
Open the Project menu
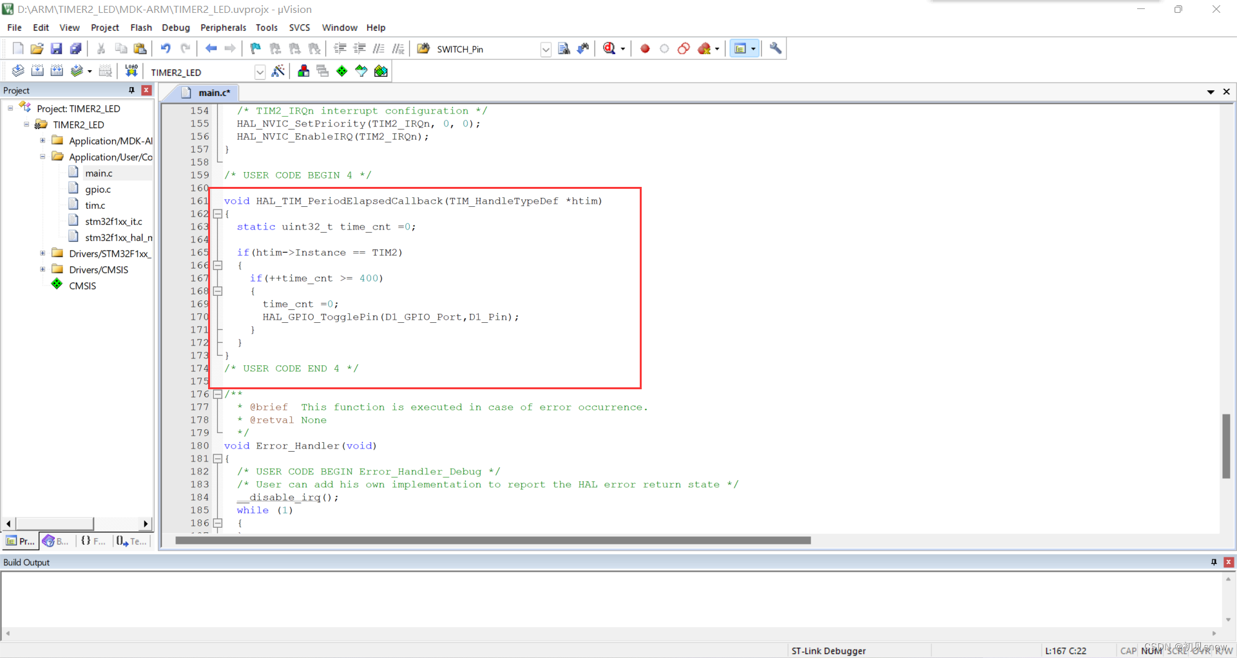click(105, 28)
